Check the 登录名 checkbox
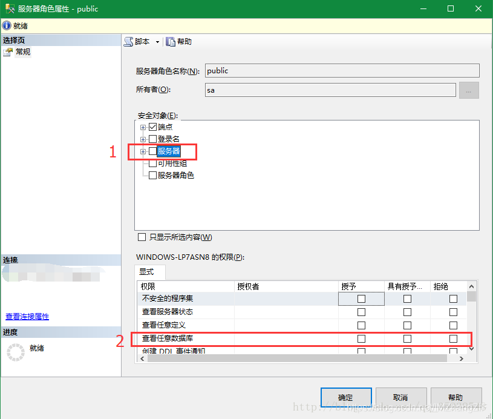This screenshot has height=419, width=493. [153, 139]
